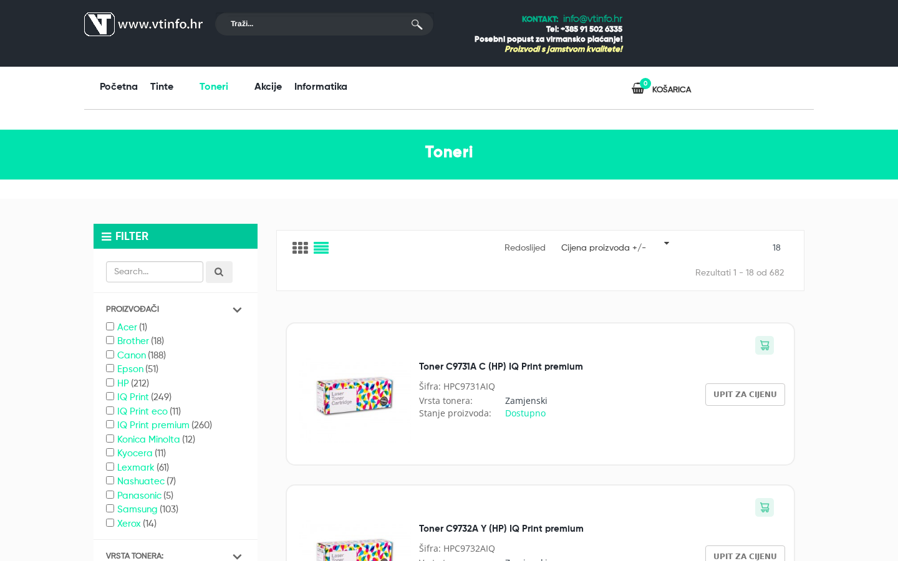Open Toner C9731A C product title
Image resolution: width=898 pixels, height=561 pixels.
[501, 367]
